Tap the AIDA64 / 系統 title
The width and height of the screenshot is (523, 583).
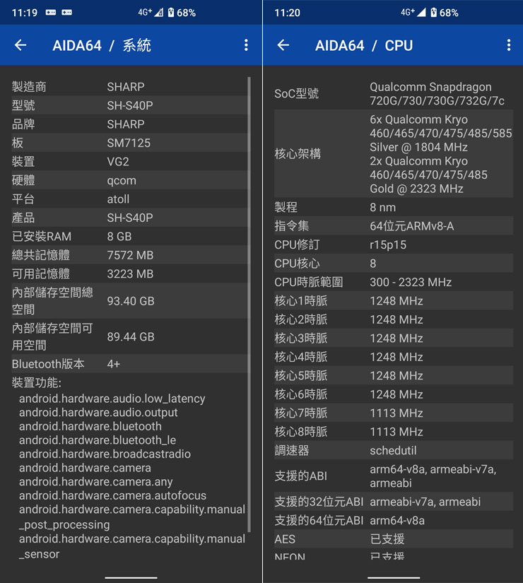(102, 45)
